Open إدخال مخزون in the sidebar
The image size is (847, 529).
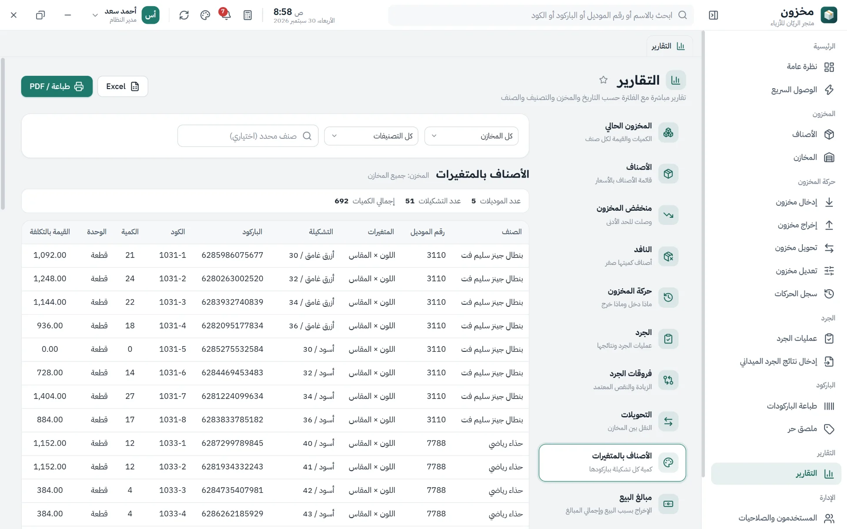(776, 202)
